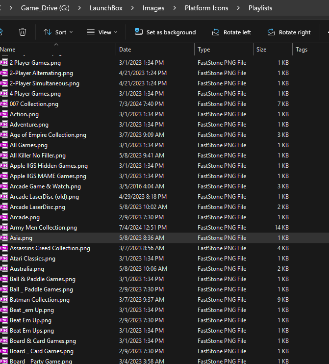Open the Sort dropdown menu
This screenshot has width=329, height=364.
pos(58,32)
